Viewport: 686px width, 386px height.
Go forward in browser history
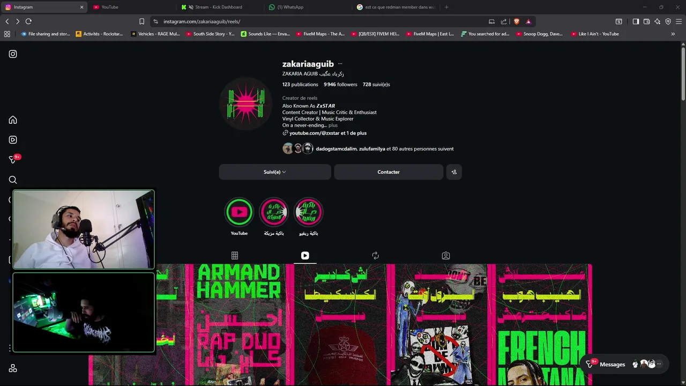[18, 21]
